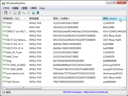Select the DIRECT-uK-KELT... network row
128x96 pixels.
pos(64,31)
